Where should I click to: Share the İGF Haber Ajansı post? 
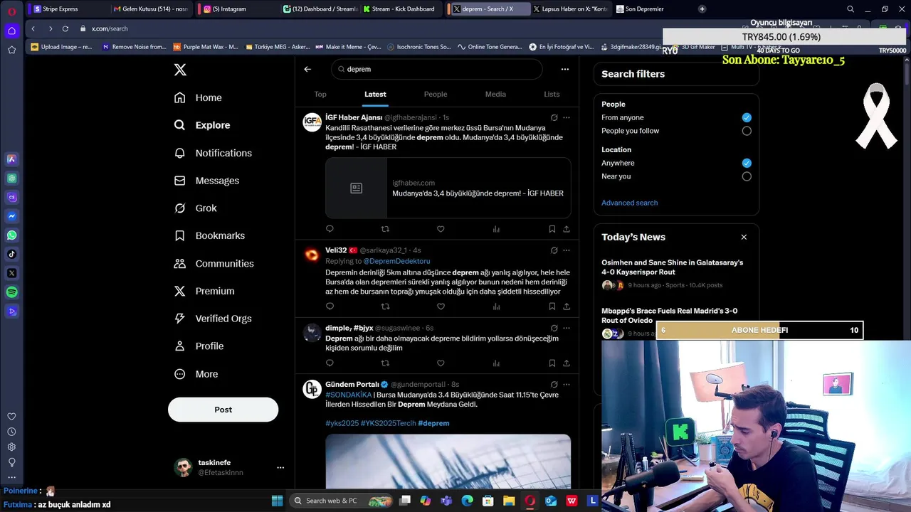(567, 229)
